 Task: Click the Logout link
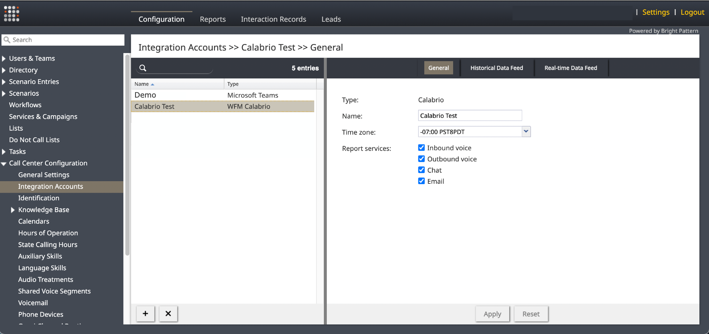[692, 12]
